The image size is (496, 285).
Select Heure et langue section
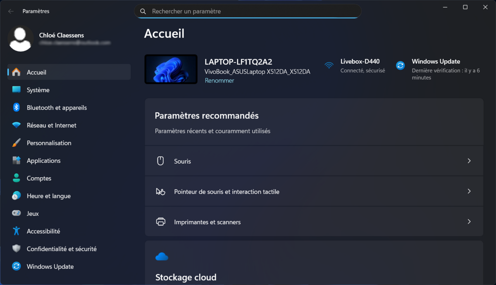point(69,196)
